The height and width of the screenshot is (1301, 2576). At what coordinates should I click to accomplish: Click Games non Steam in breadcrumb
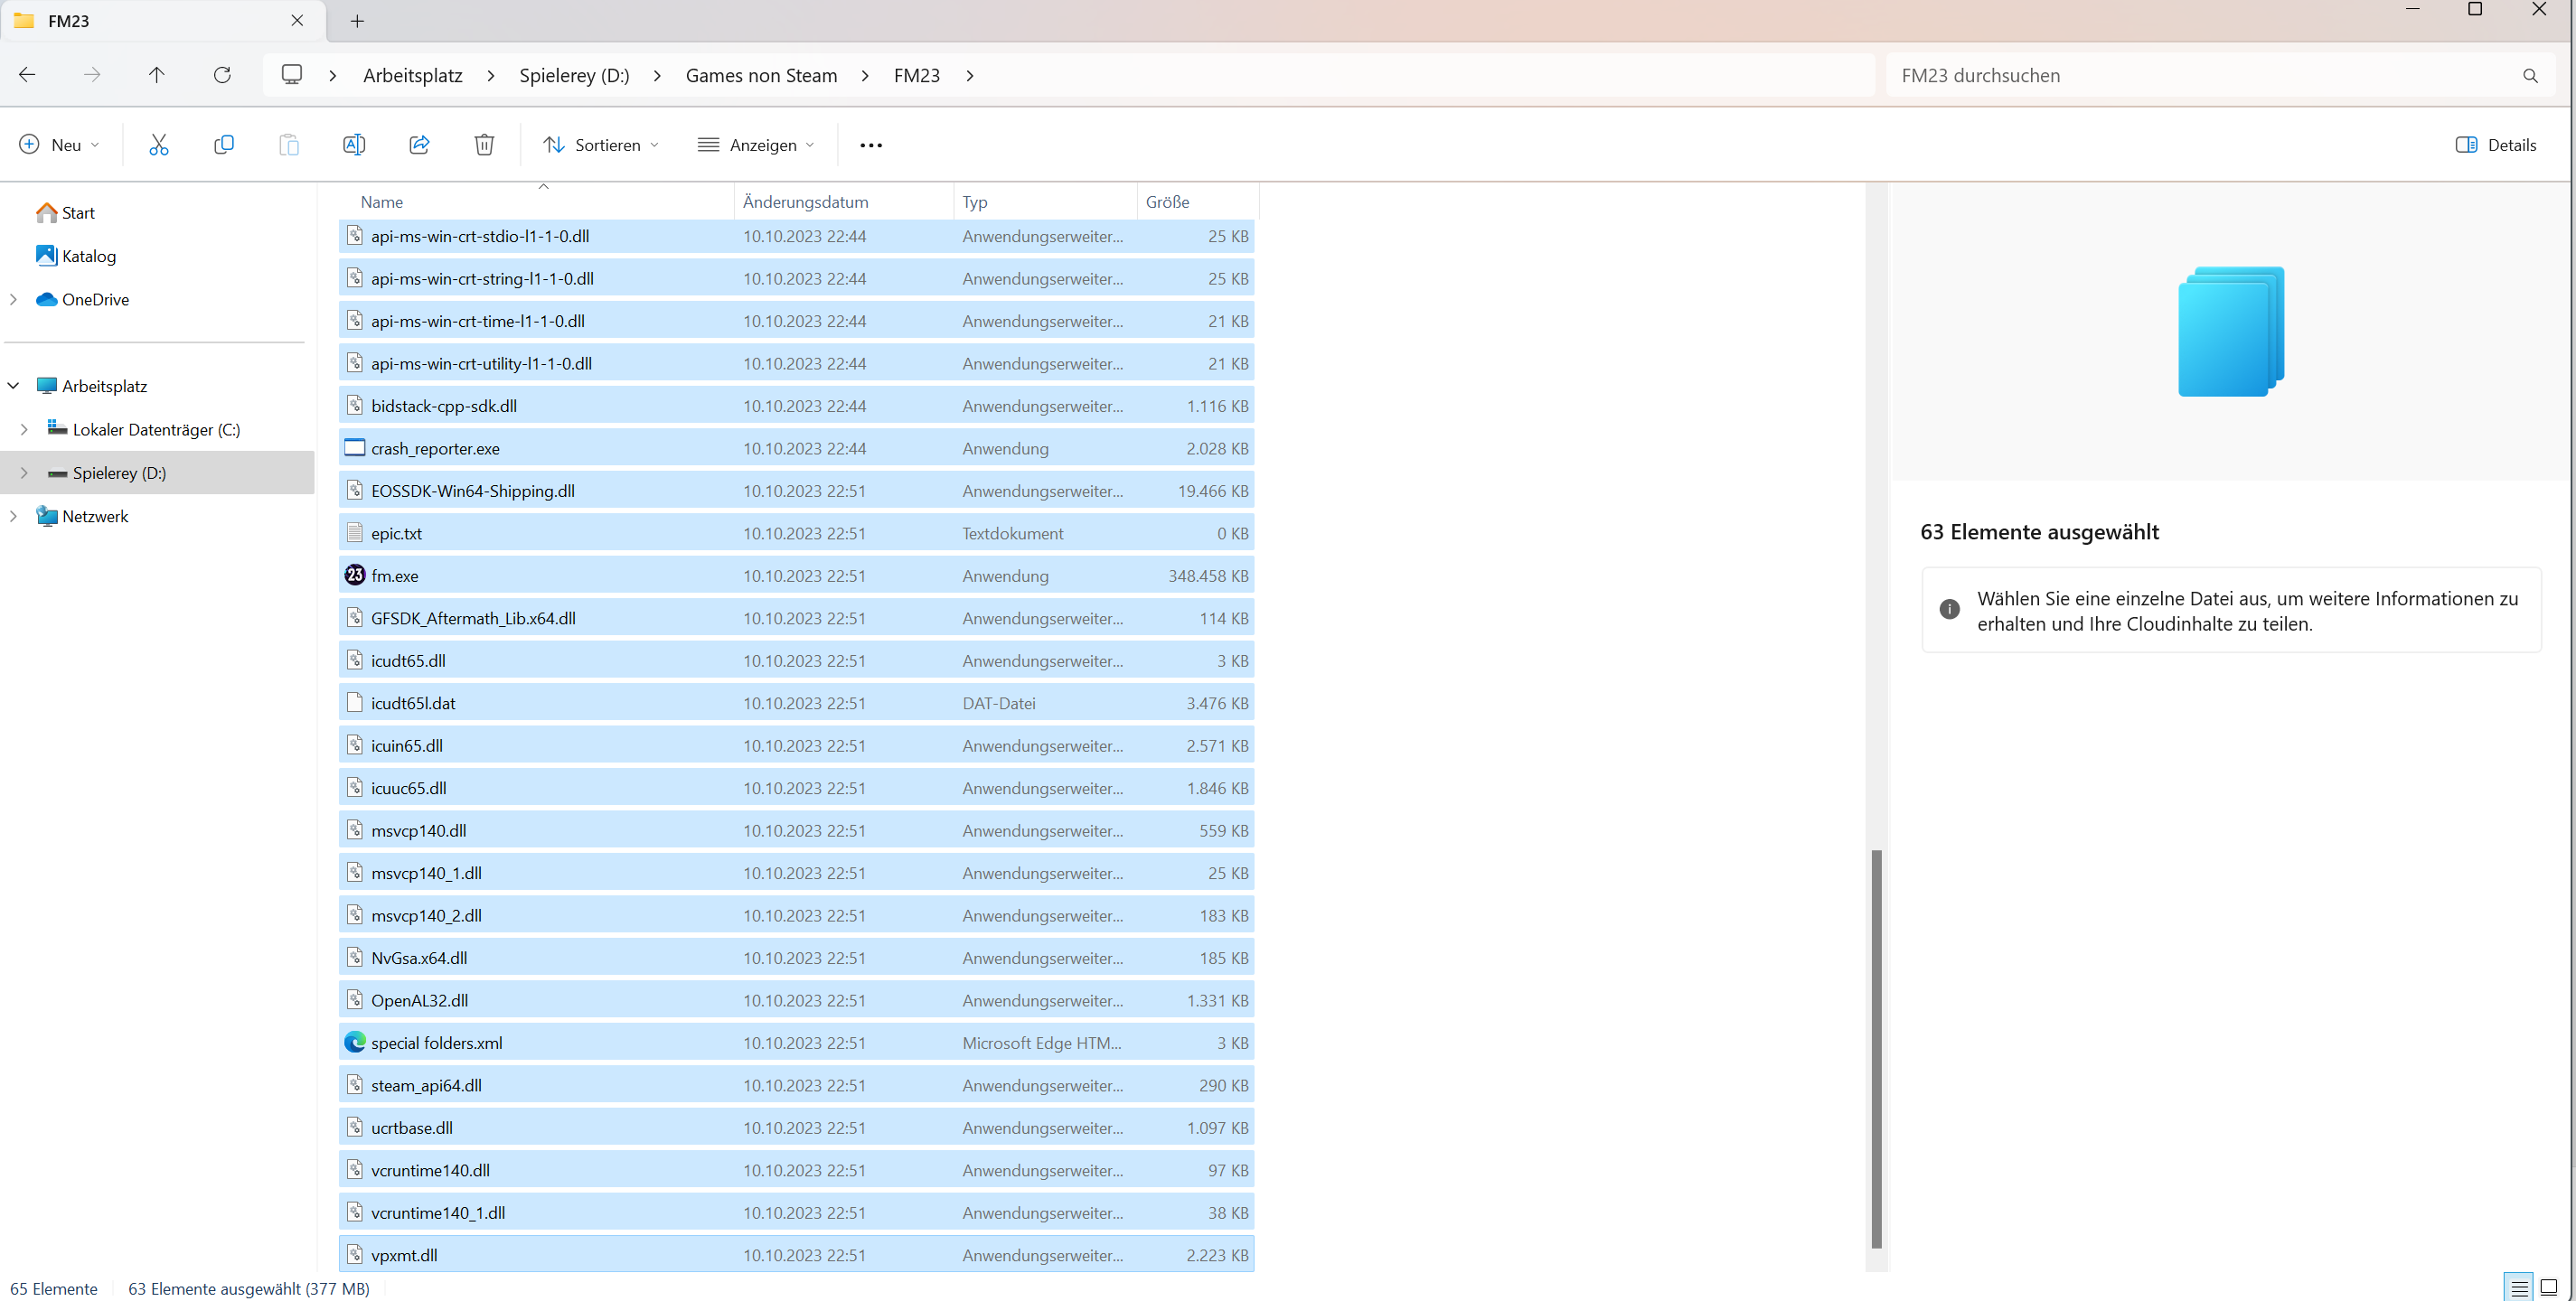(761, 76)
